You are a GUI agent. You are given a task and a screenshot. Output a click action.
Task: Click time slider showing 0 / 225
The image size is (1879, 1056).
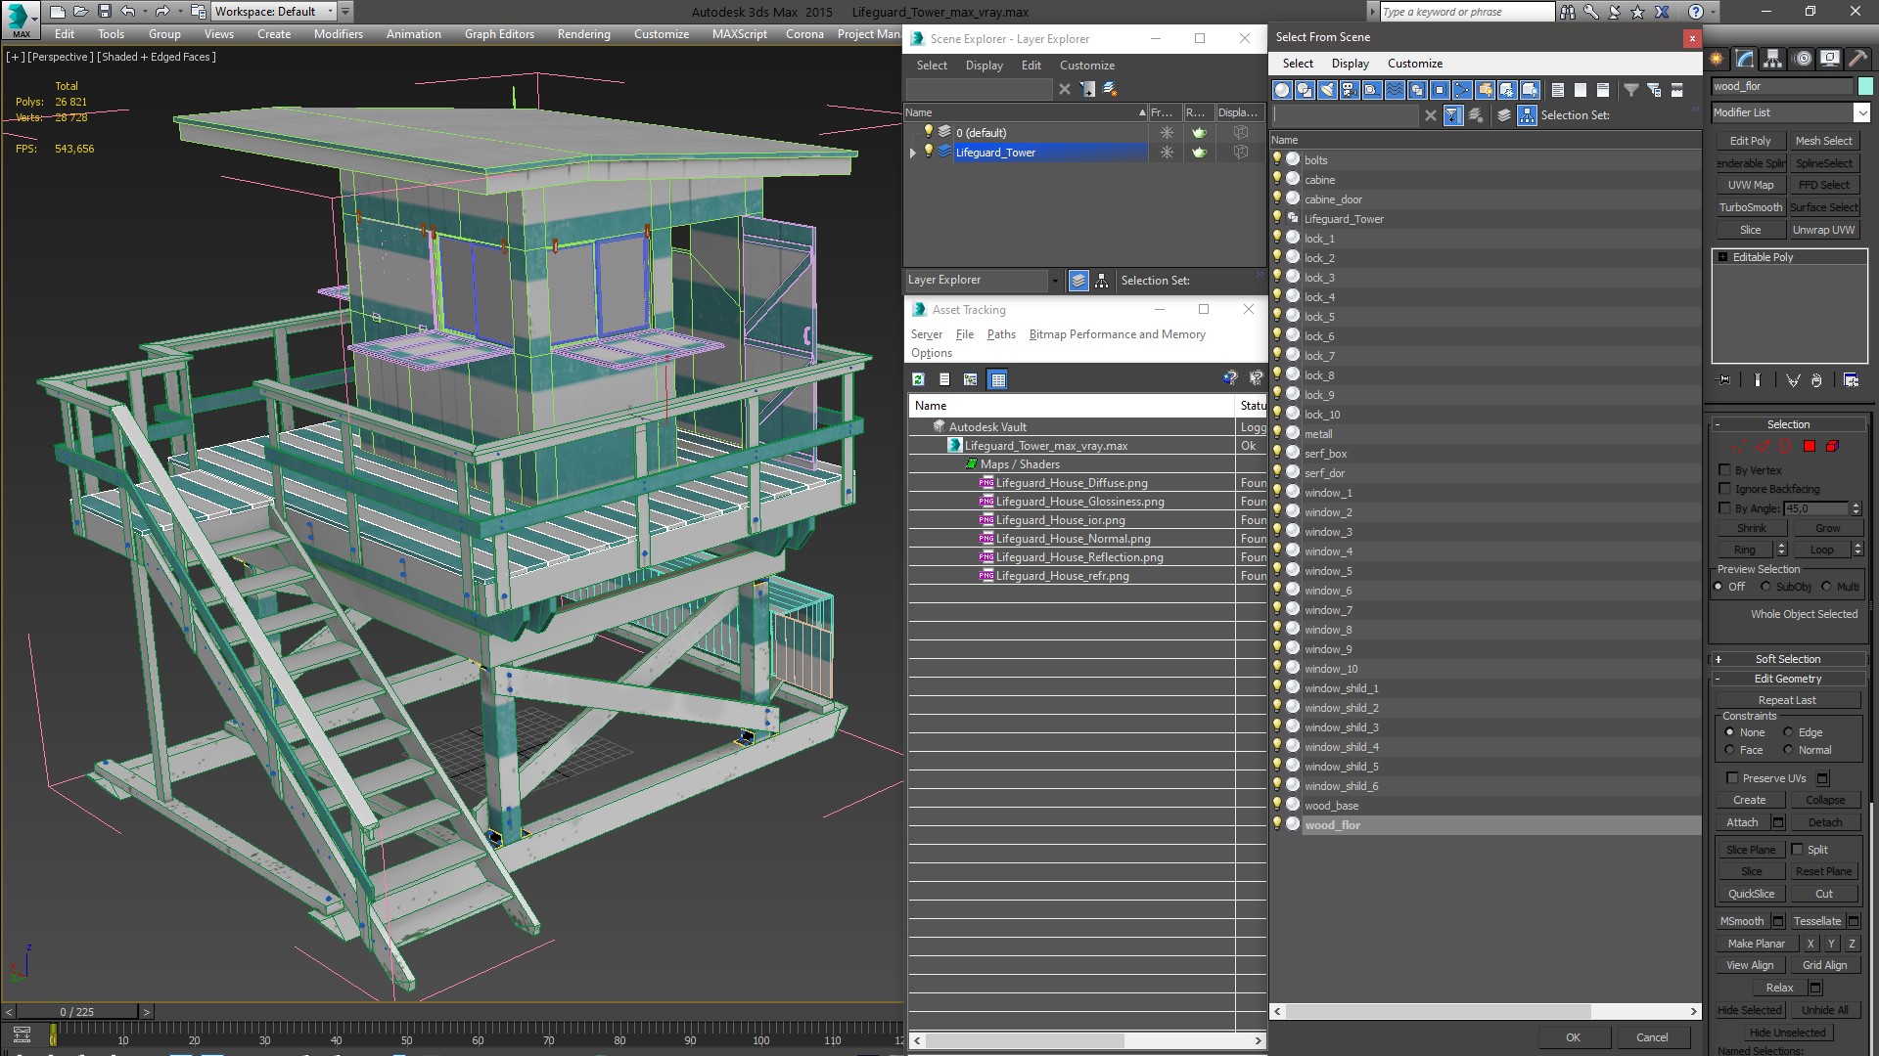(x=77, y=1012)
